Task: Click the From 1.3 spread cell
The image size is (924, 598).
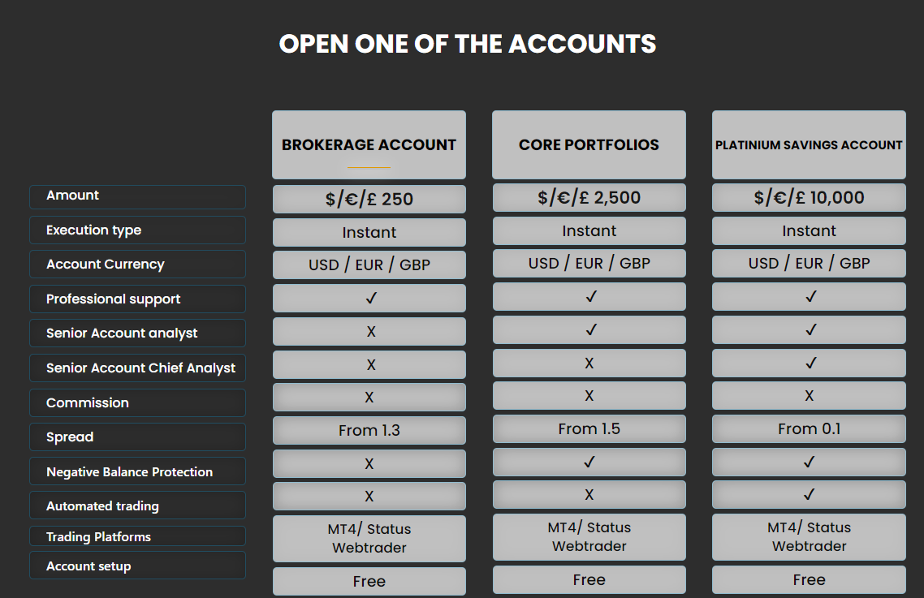Action: click(x=369, y=431)
